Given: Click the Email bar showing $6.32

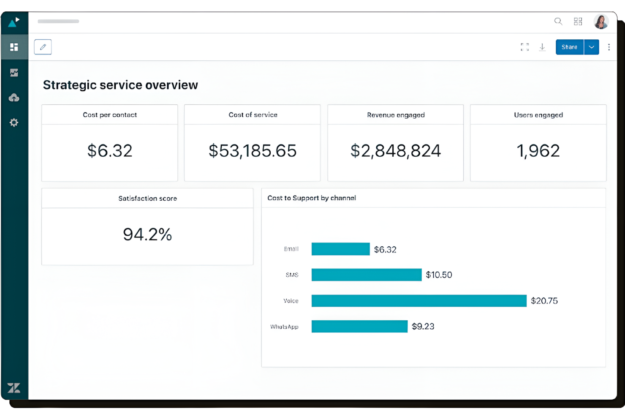Looking at the screenshot, I should [340, 249].
